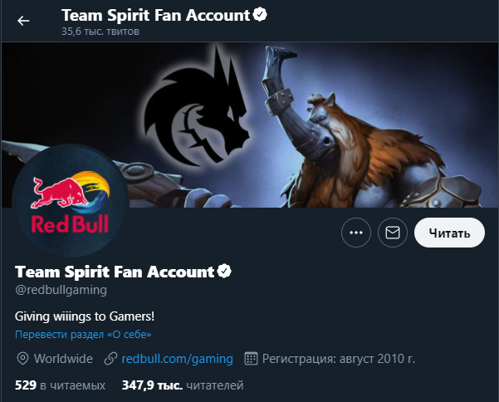499x402 pixels.
Task: Click the 35,6 тыс. твитов counter
Action: pyautogui.click(x=100, y=32)
